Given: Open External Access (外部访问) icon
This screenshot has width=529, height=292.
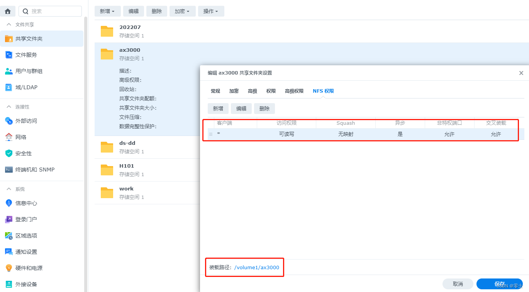Looking at the screenshot, I should (8, 121).
